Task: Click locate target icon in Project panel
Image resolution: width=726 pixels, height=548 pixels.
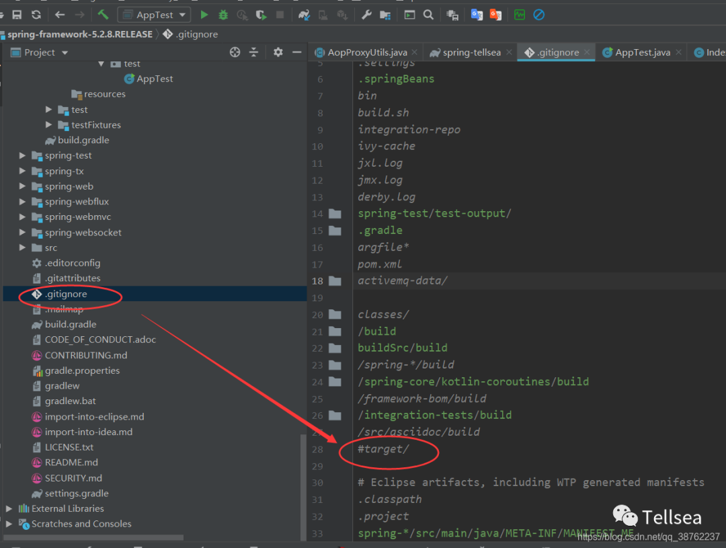Action: [x=235, y=52]
